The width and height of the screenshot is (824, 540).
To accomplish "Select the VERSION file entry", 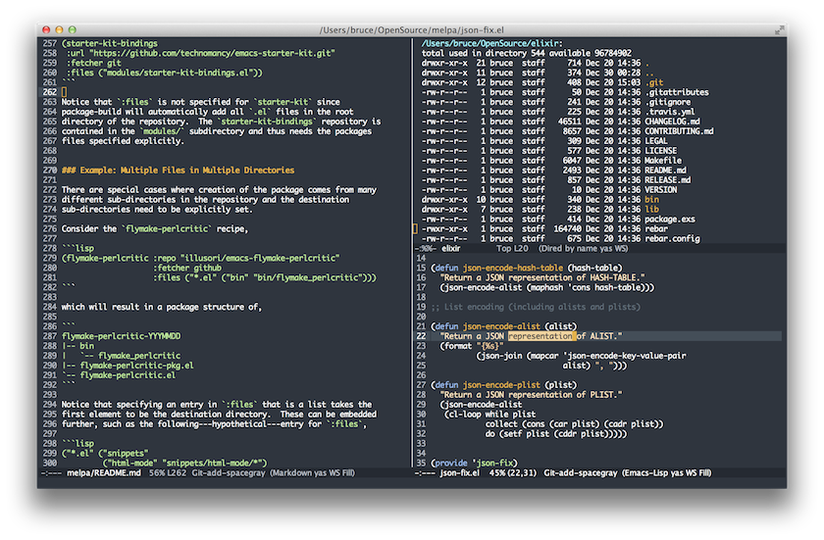I will [660, 190].
